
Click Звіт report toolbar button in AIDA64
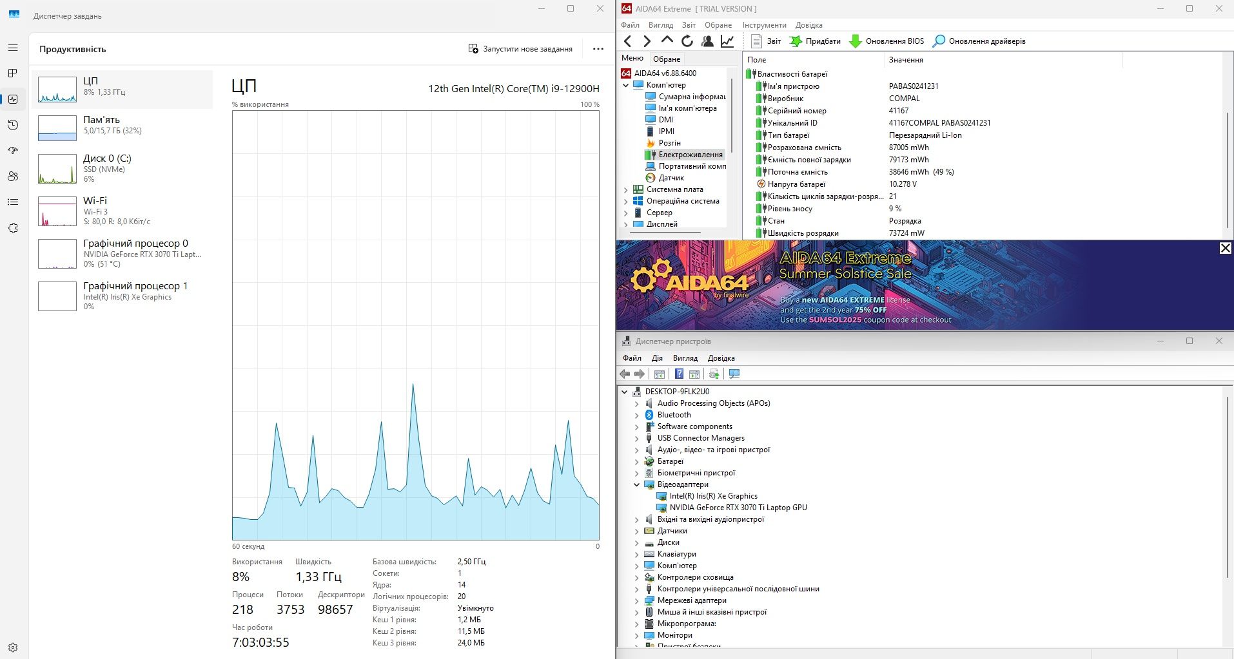pos(766,41)
